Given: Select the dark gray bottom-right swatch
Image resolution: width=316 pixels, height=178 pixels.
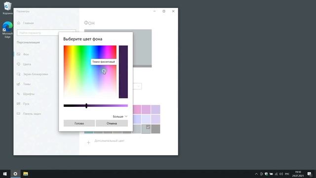Looking at the screenshot, I should click(x=156, y=129).
